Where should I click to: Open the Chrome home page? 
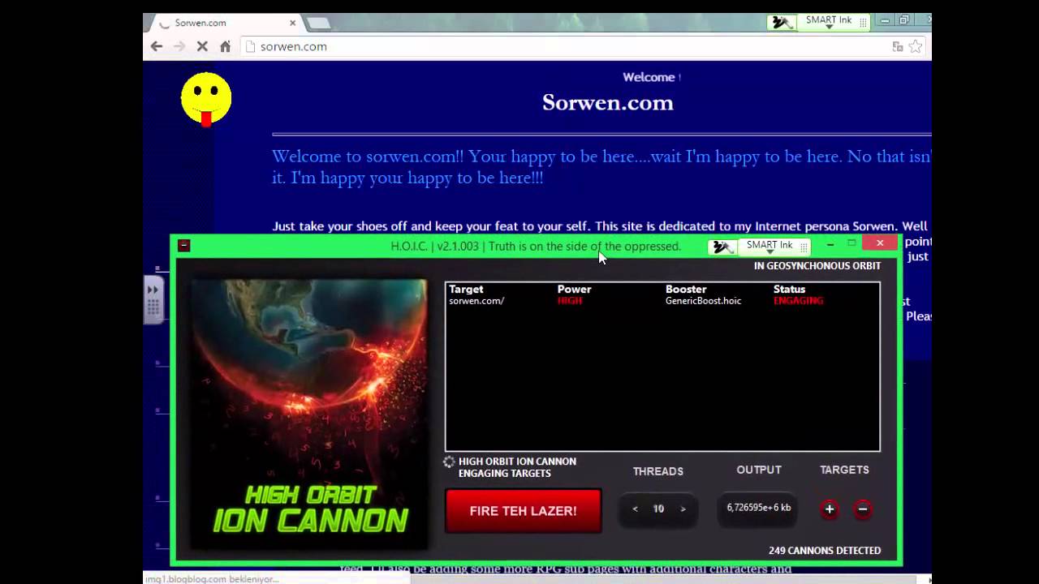coord(226,47)
